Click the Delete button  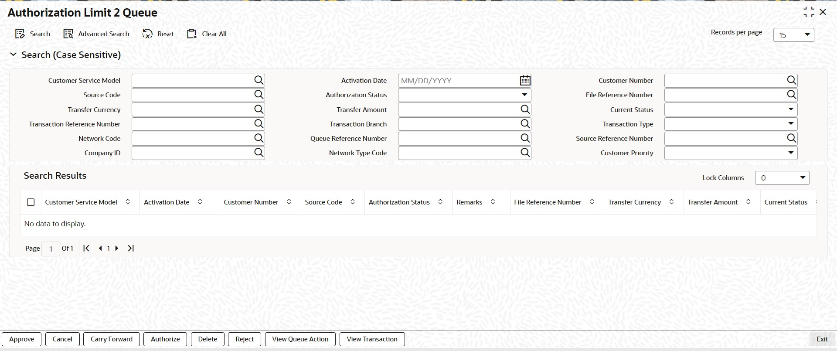click(208, 339)
